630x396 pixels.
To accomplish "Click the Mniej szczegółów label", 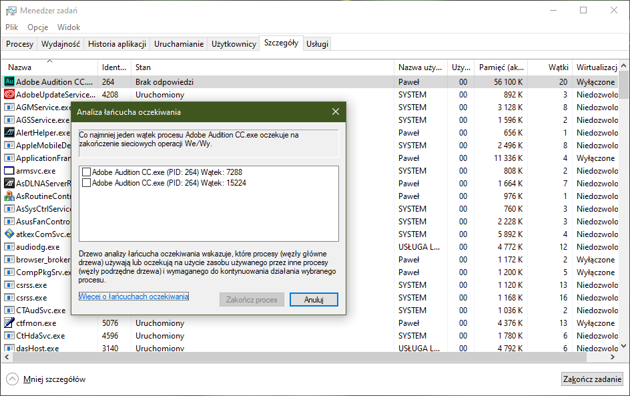I will (54, 379).
